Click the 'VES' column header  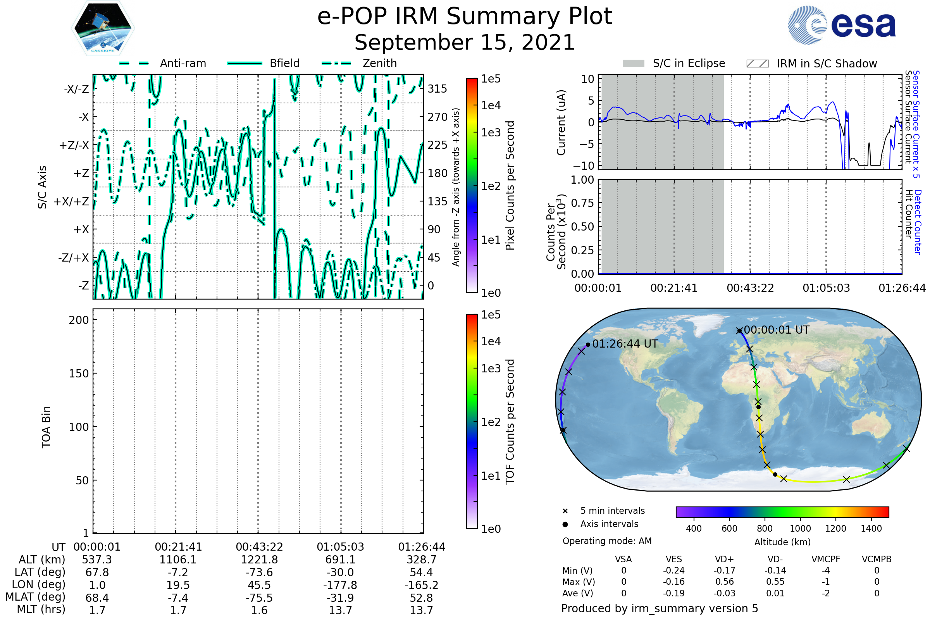point(674,559)
